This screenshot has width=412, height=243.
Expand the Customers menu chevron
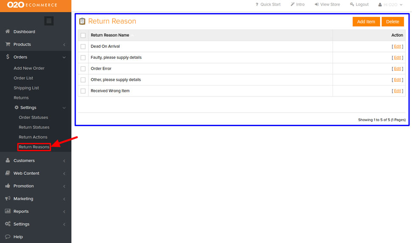64,161
